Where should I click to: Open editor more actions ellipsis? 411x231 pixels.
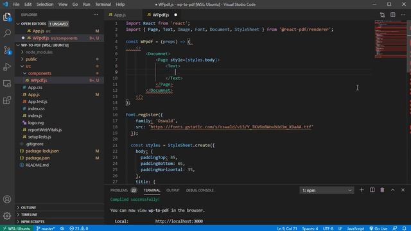tap(403, 15)
